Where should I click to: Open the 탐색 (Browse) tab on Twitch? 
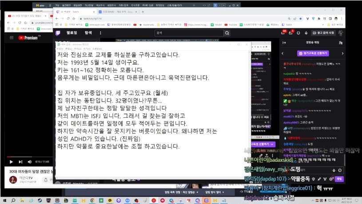tap(88, 33)
